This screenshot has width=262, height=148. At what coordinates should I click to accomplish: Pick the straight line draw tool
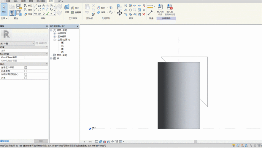[35, 6]
